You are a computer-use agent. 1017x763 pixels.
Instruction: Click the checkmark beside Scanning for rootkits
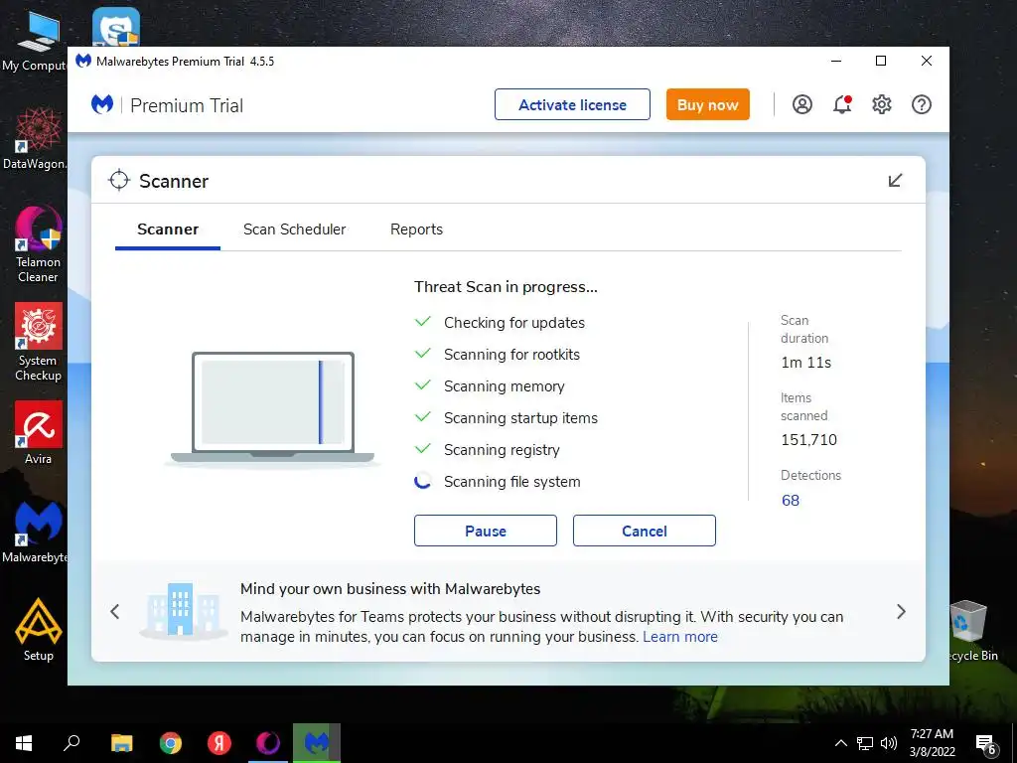click(423, 353)
